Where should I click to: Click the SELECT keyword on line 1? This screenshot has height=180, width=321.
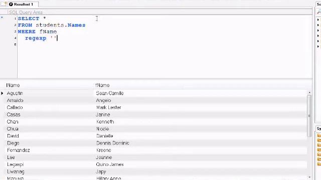29,18
